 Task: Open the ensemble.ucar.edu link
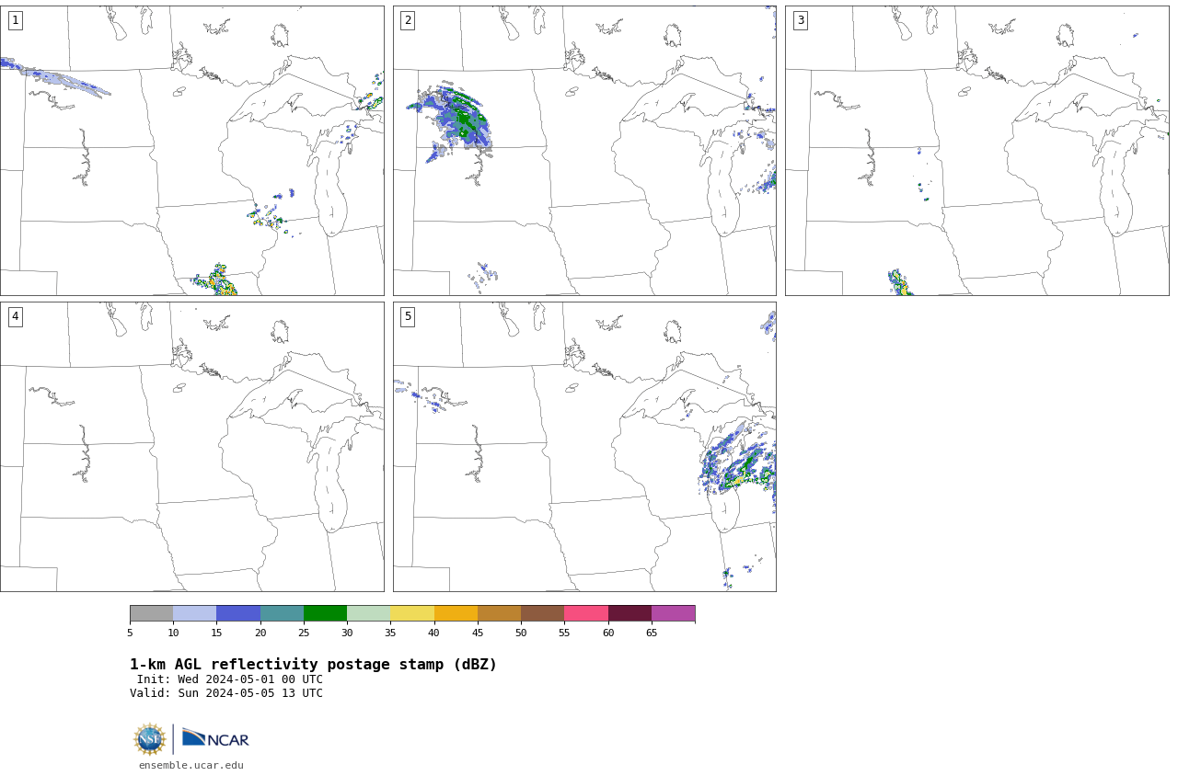click(191, 765)
